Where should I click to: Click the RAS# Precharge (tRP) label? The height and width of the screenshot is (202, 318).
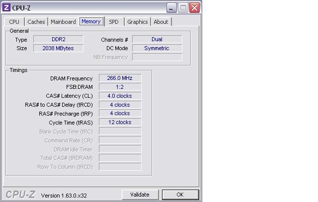[66, 114]
